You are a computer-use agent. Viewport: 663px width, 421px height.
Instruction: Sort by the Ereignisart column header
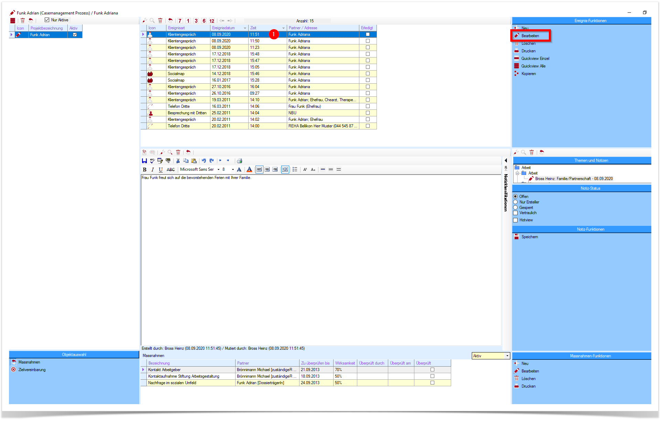pyautogui.click(x=188, y=28)
